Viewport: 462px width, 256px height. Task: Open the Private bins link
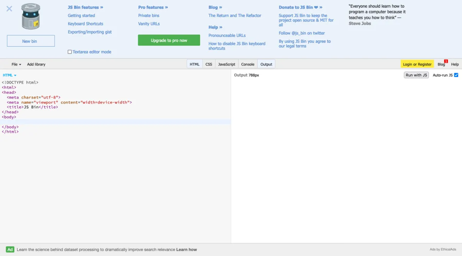click(149, 15)
